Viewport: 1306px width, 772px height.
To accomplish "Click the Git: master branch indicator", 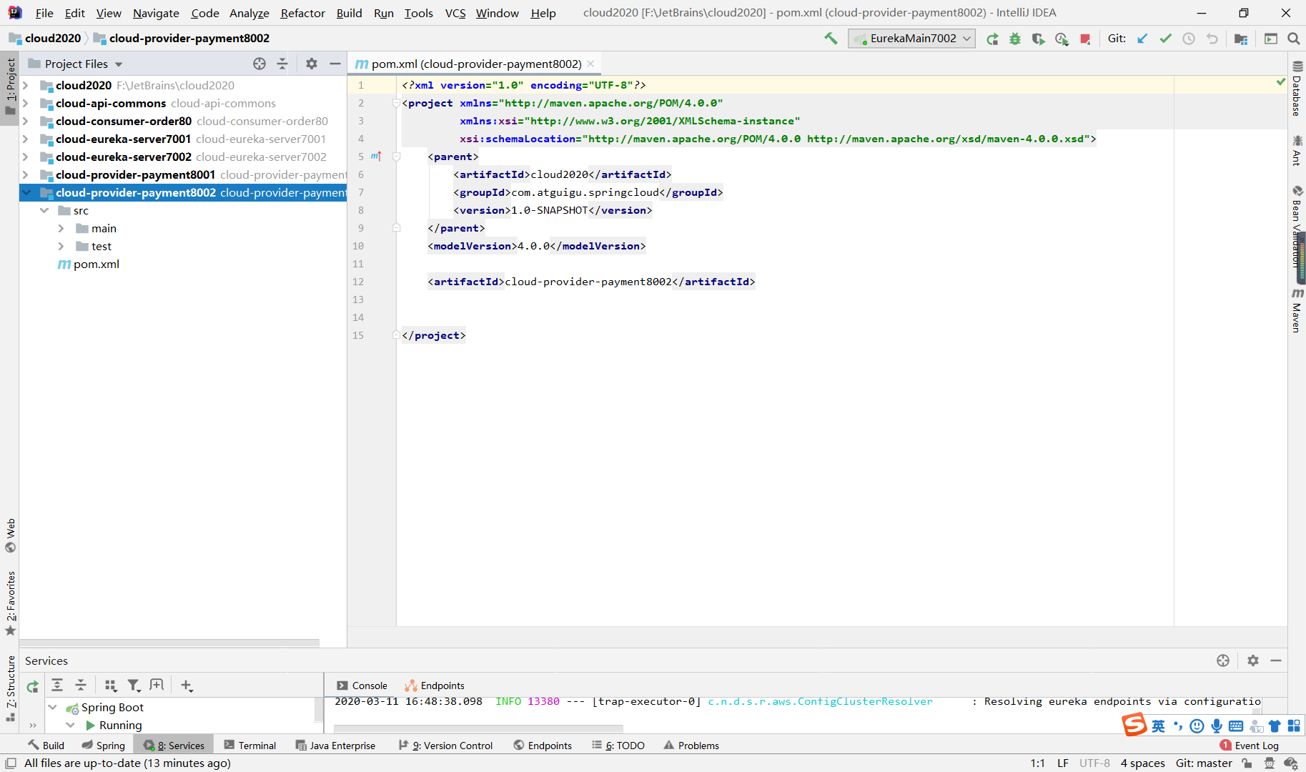I will tap(1204, 763).
